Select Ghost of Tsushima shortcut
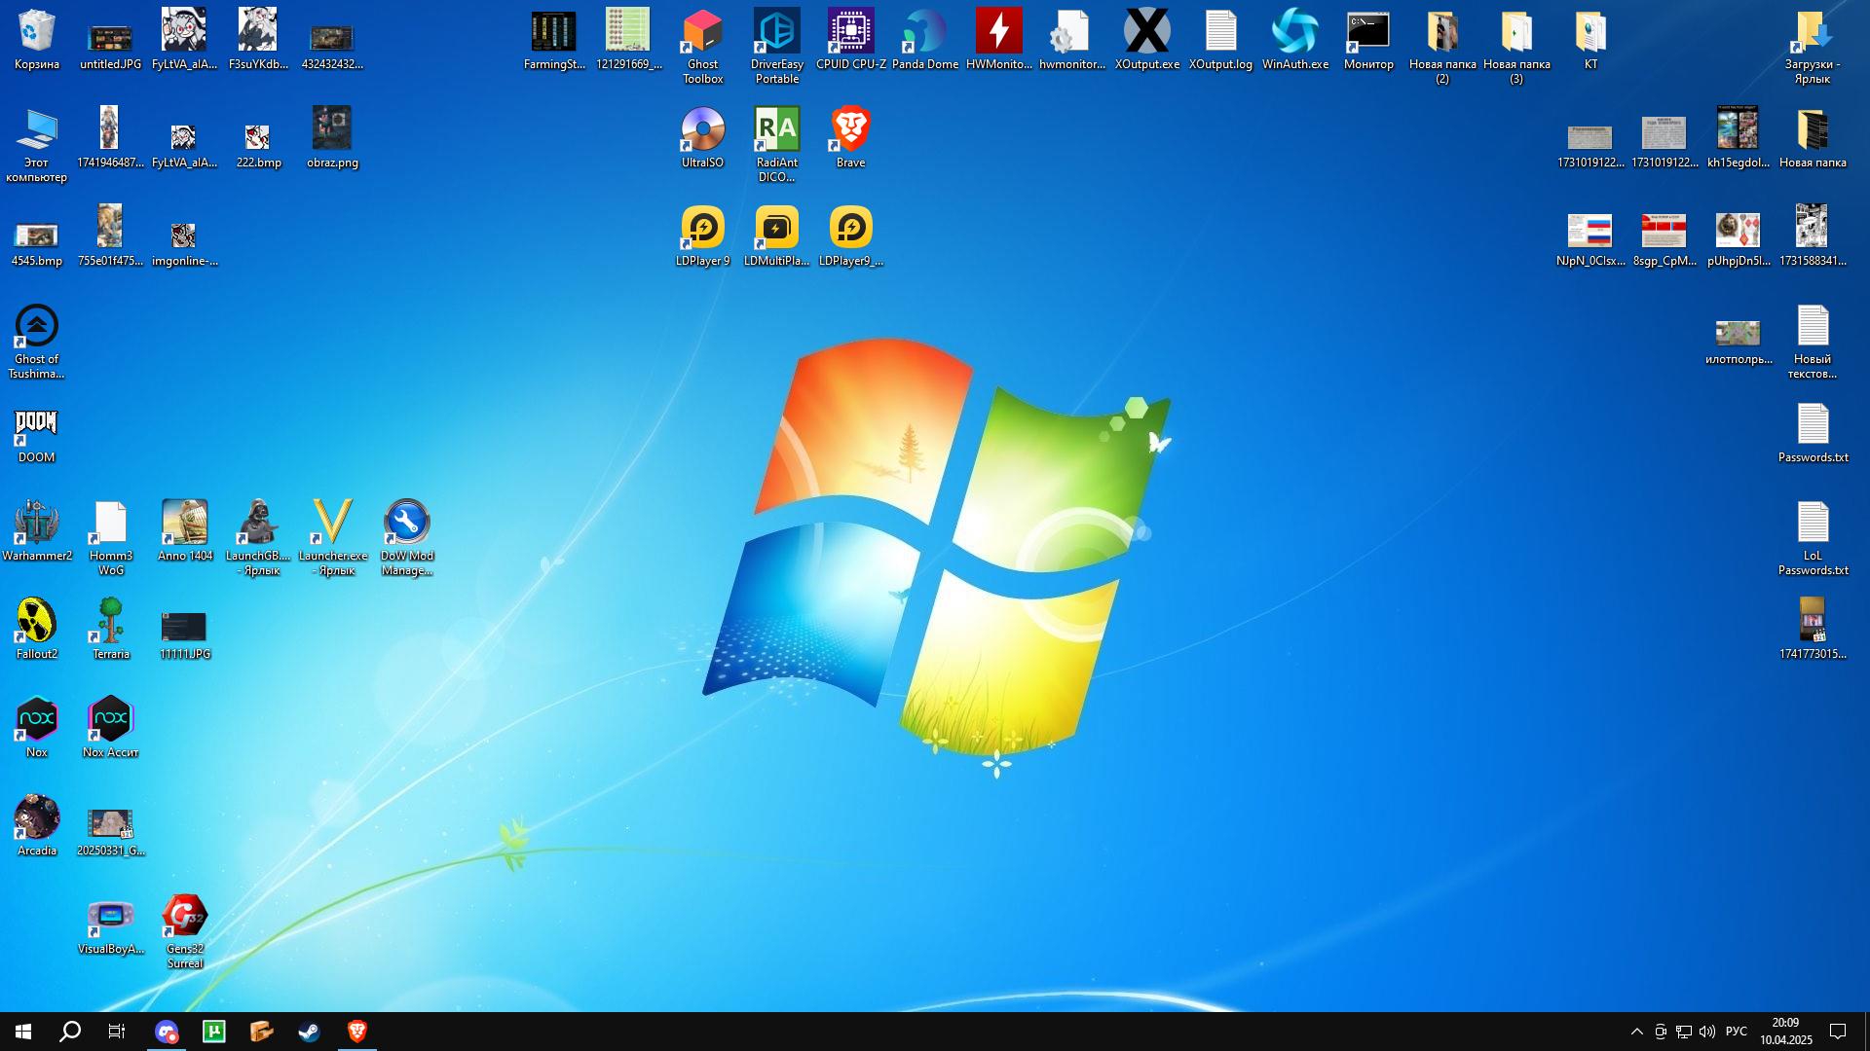Screen dimensions: 1870x1051 36,342
